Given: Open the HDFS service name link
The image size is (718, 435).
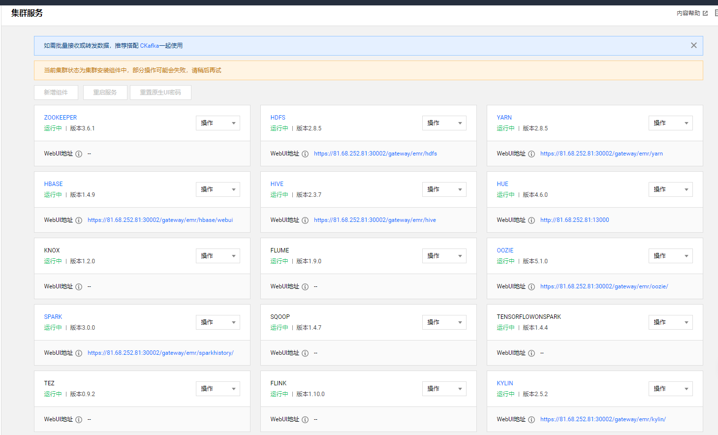Looking at the screenshot, I should pos(278,118).
